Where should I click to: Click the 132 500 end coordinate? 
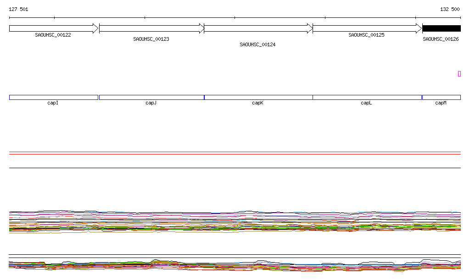point(450,9)
